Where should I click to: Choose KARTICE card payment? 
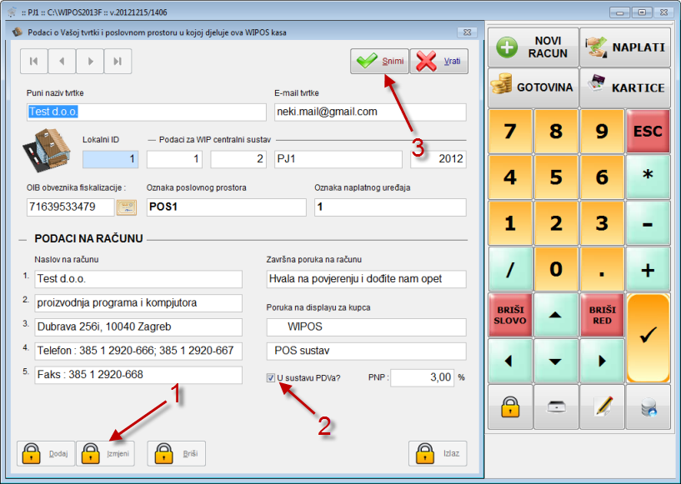coord(625,87)
